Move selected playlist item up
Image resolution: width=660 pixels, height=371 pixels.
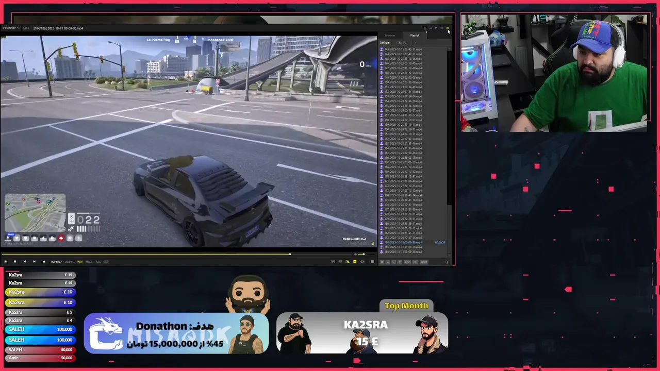tap(388, 262)
